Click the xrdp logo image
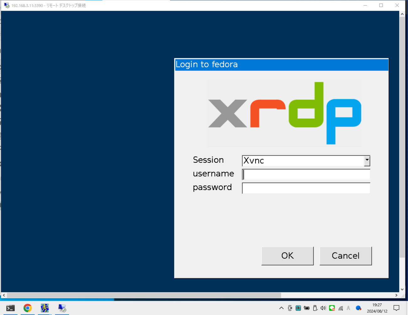 pos(285,113)
